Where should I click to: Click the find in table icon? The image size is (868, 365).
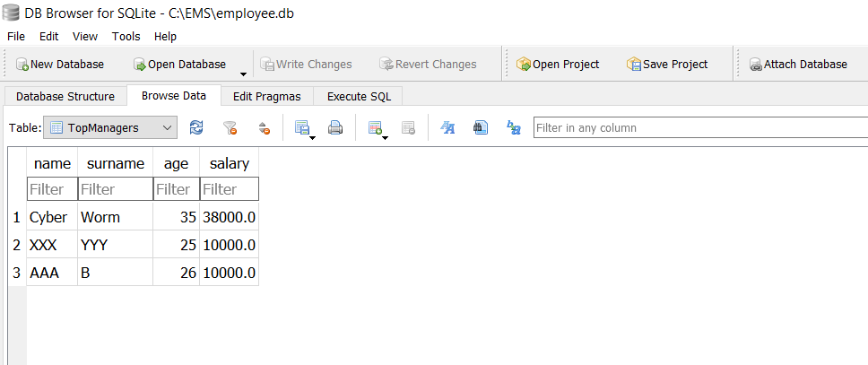click(x=481, y=128)
